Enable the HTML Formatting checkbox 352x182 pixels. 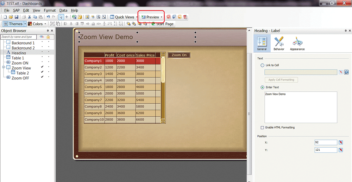click(262, 128)
